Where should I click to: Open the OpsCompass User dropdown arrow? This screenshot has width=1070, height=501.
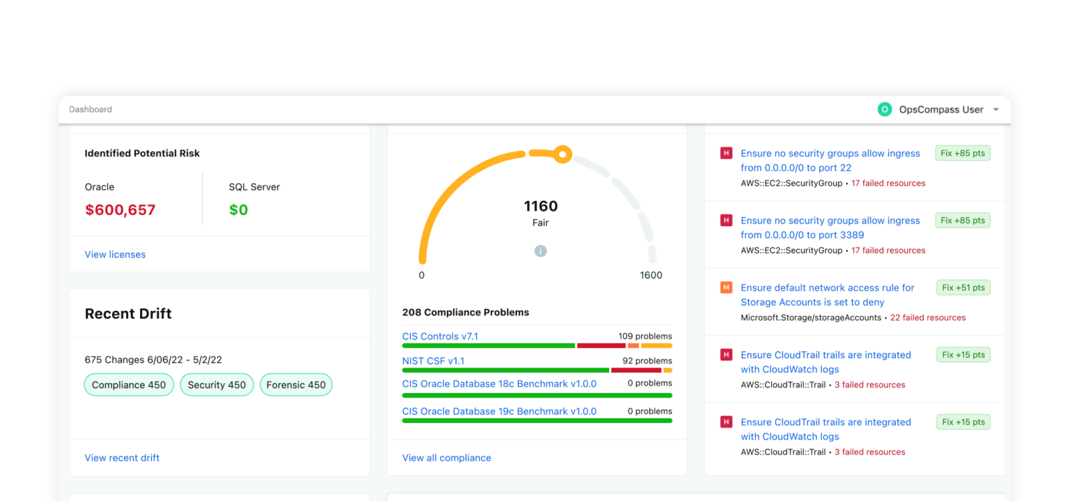(x=995, y=110)
